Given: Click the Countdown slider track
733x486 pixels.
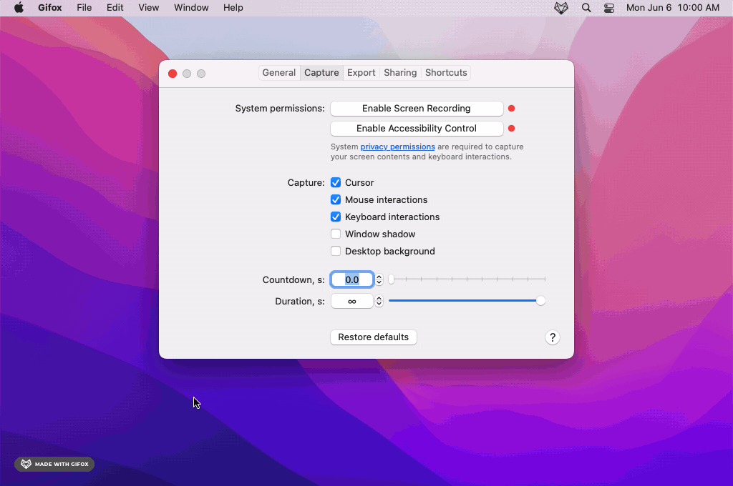Looking at the screenshot, I should 467,279.
